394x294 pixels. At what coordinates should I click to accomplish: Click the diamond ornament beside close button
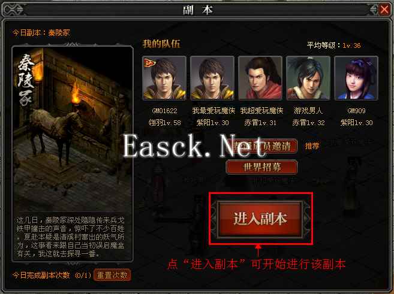pos(374,10)
